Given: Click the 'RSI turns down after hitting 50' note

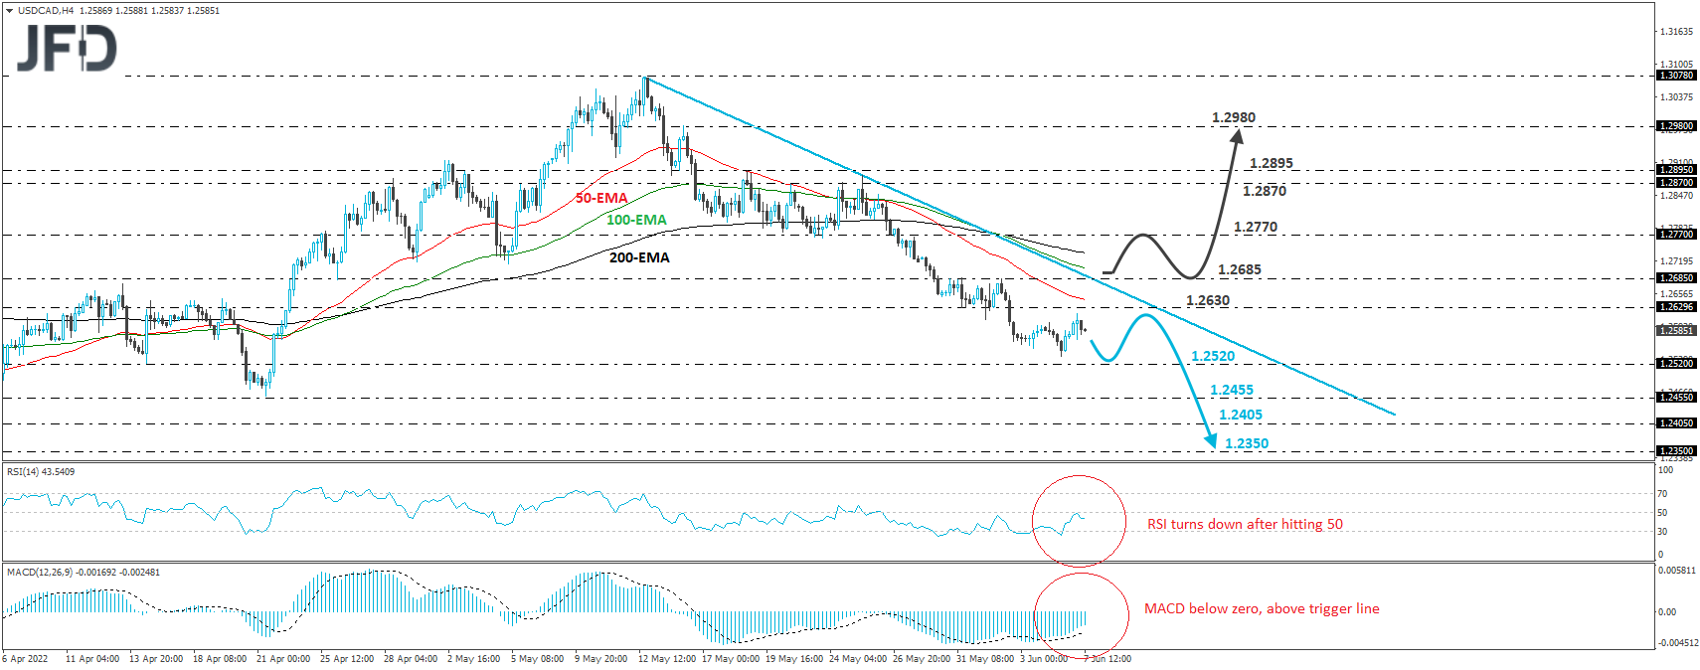Looking at the screenshot, I should [x=1245, y=524].
